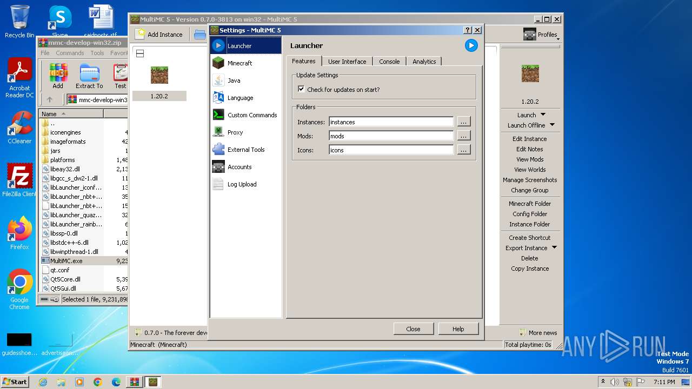Click More news button

pyautogui.click(x=538, y=333)
